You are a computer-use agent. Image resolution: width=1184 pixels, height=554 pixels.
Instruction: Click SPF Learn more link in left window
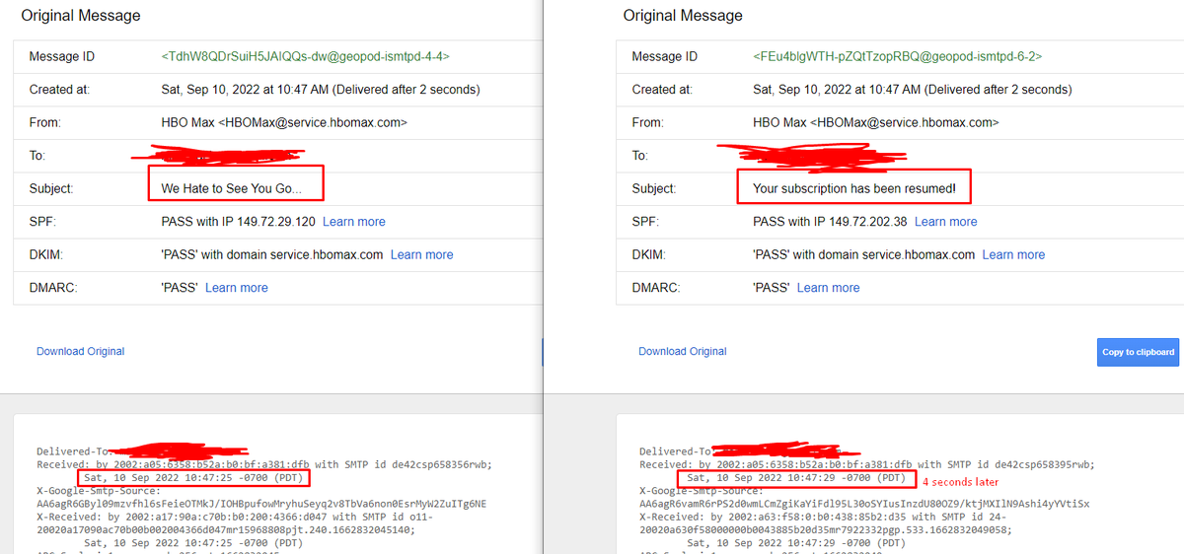click(354, 222)
